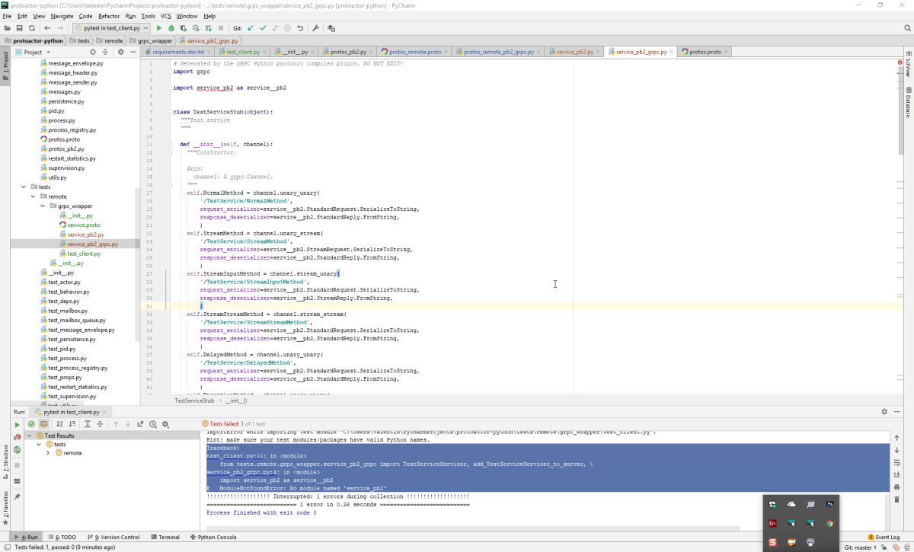Viewport: 914px width, 552px height.
Task: Expand the remote test result node
Action: tap(48, 453)
